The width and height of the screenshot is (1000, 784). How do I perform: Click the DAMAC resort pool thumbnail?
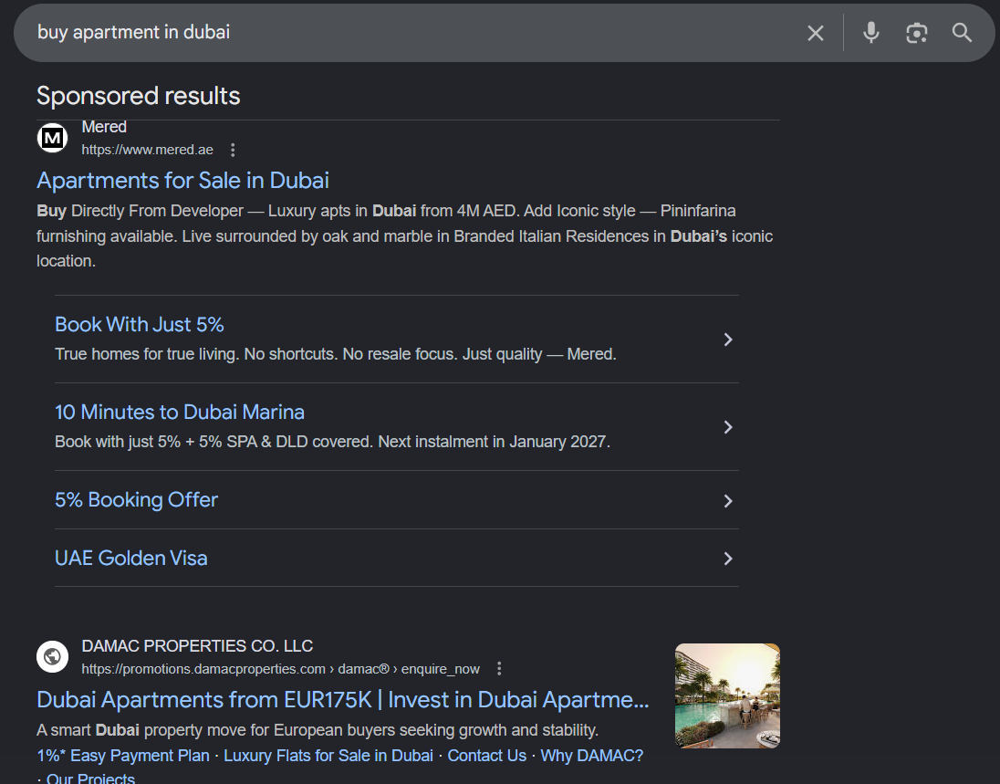pyautogui.click(x=728, y=695)
